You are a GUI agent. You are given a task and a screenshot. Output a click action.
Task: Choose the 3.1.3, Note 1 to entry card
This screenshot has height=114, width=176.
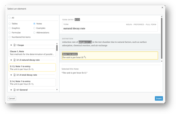pos(32,68)
